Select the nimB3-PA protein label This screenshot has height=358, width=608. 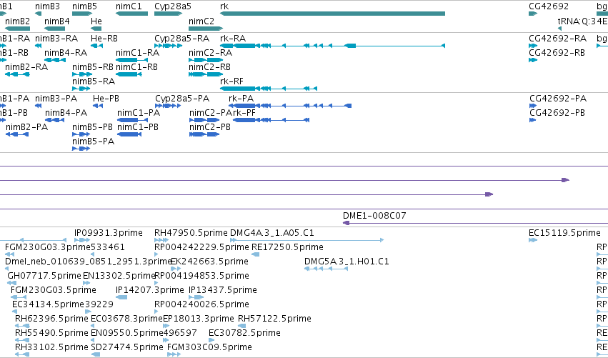56,99
